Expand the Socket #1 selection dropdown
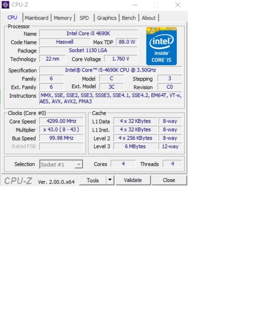This screenshot has height=334, width=265. click(x=79, y=164)
